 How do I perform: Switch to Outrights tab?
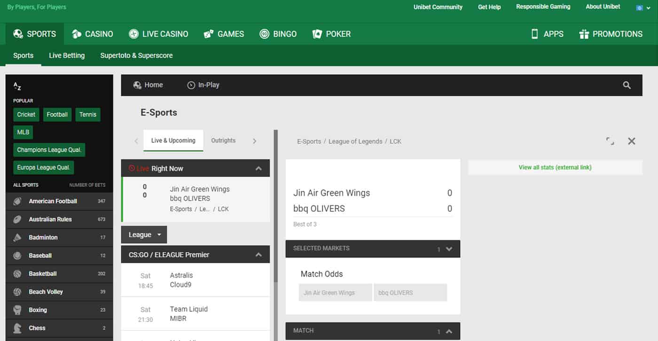[223, 141]
